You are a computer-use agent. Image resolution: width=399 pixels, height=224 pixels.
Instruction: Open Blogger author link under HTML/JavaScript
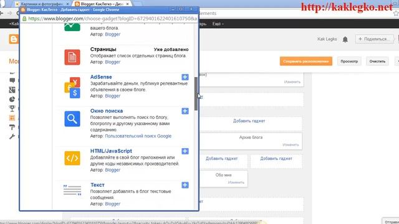112,170
